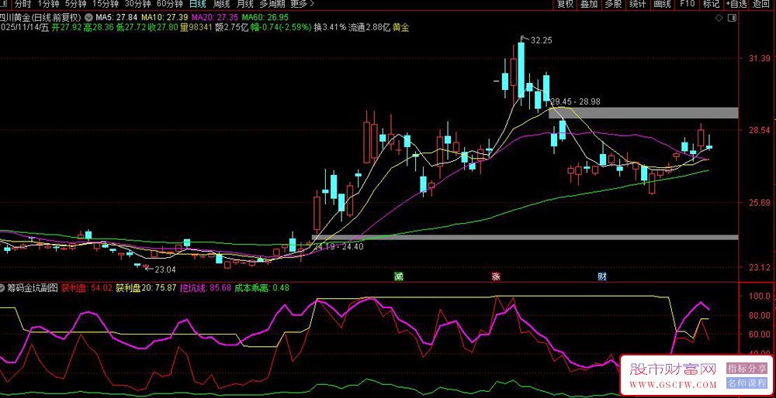
Task: Select the 60分钟 period tab
Action: [x=170, y=5]
